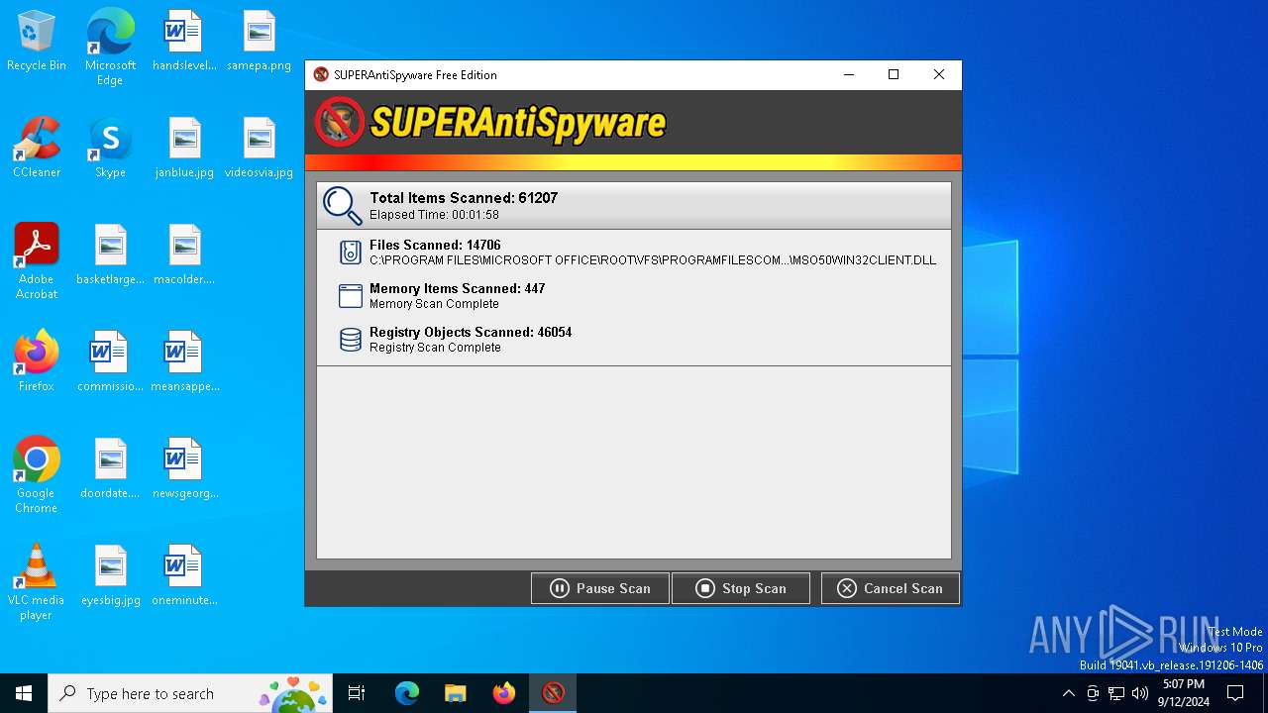Open File Explorer from taskbar

point(455,693)
